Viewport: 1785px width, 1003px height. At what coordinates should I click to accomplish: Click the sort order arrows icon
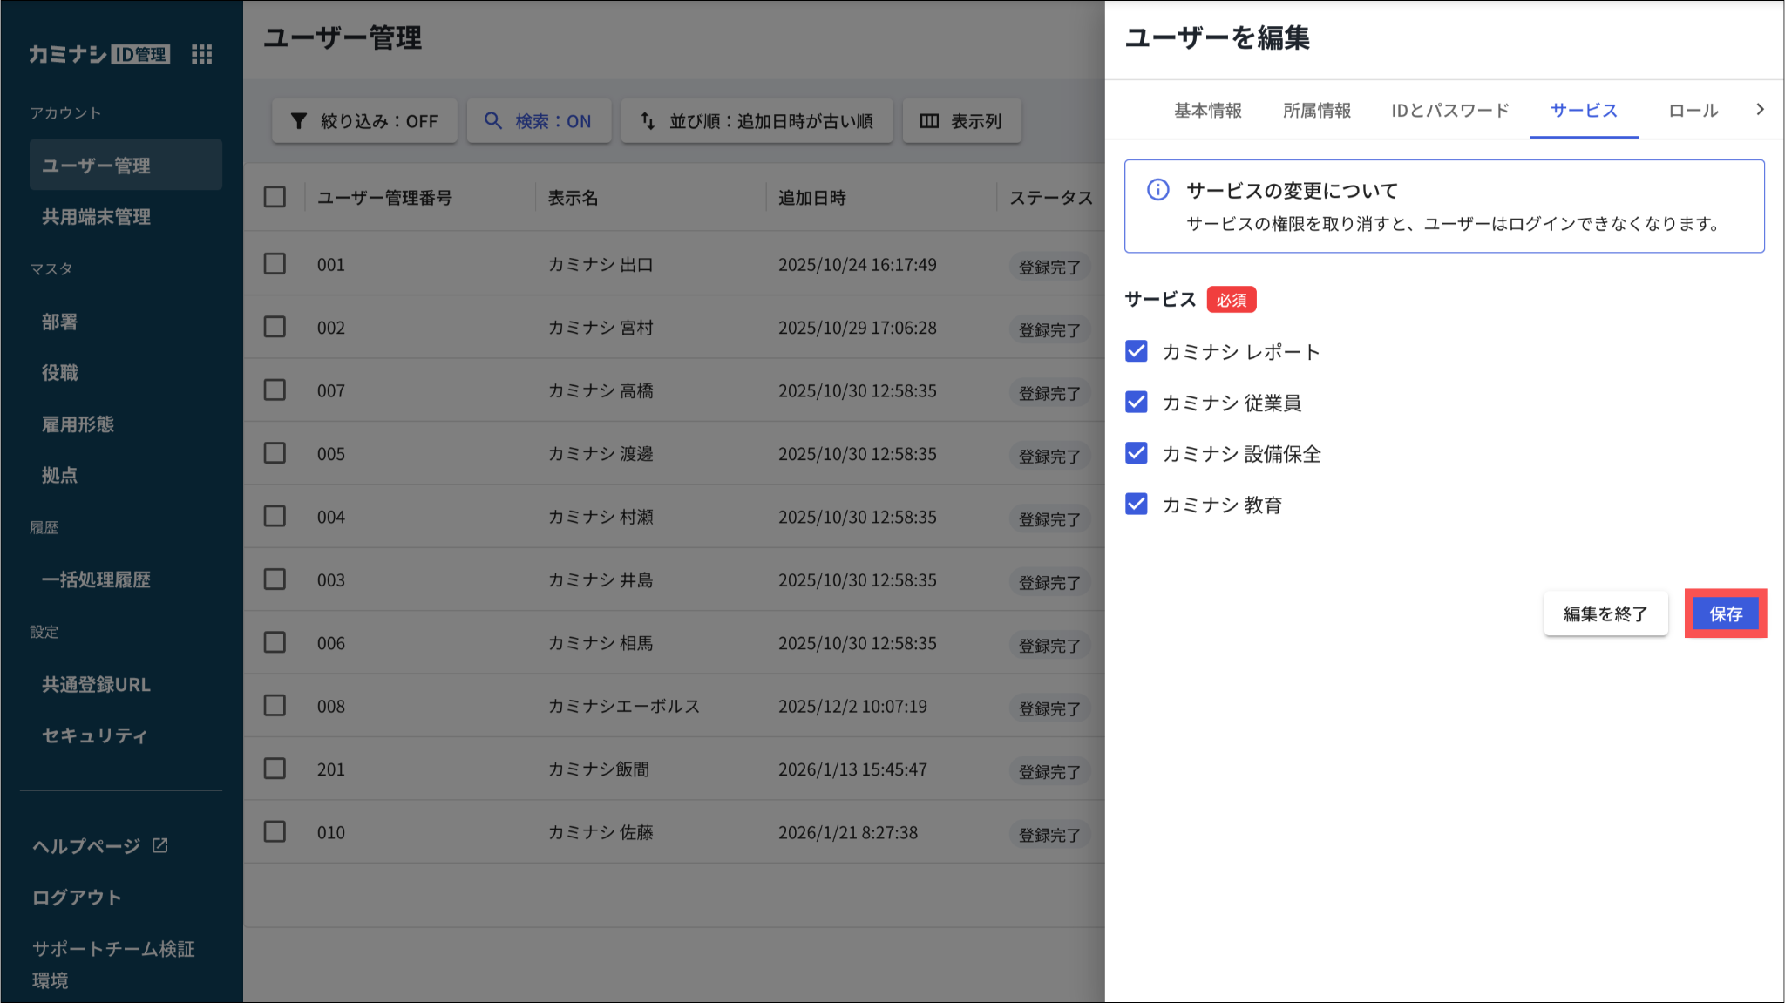point(648,121)
